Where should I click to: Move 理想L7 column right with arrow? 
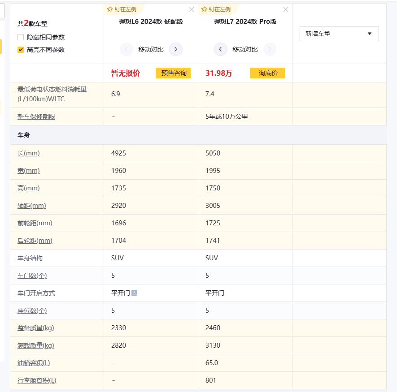[270, 49]
